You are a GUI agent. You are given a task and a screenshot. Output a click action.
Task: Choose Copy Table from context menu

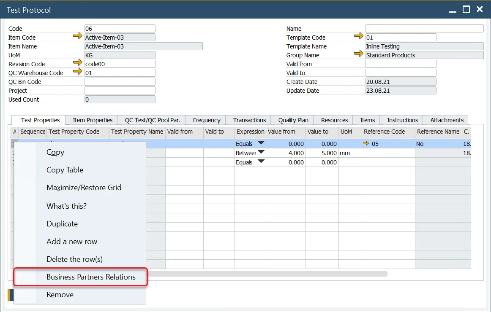click(65, 170)
